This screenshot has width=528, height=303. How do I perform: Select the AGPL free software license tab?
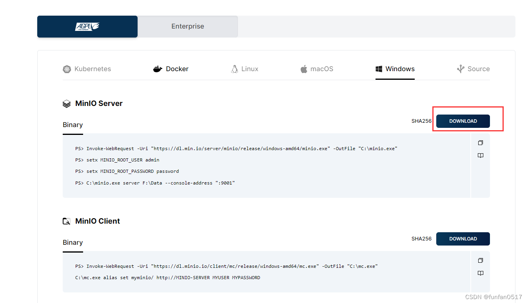pos(87,27)
